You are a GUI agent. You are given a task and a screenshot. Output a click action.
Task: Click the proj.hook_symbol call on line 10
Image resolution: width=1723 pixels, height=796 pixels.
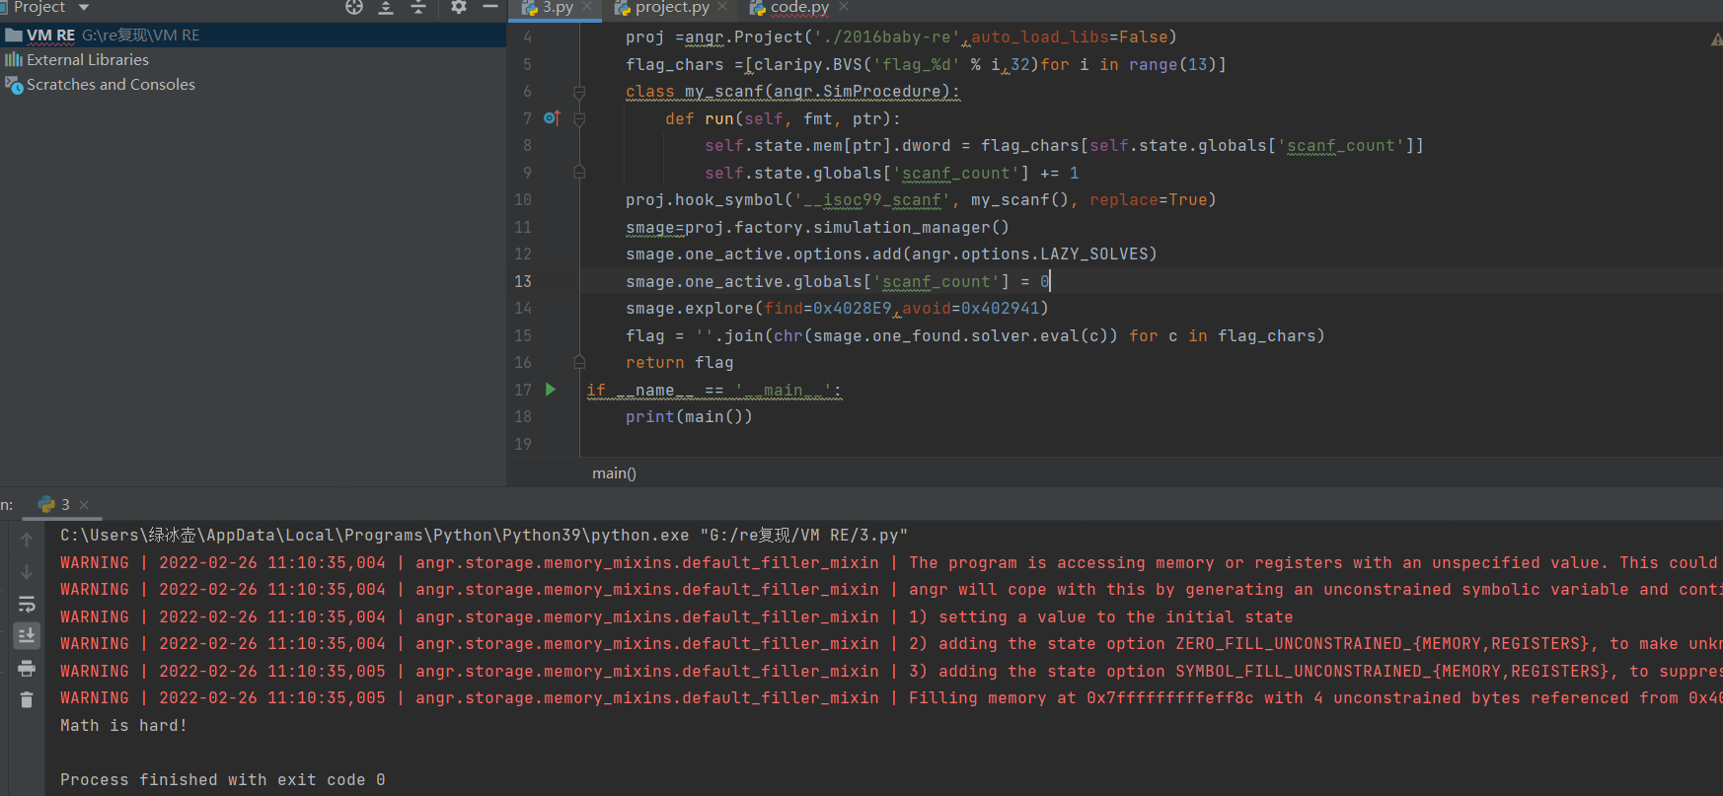pyautogui.click(x=921, y=200)
